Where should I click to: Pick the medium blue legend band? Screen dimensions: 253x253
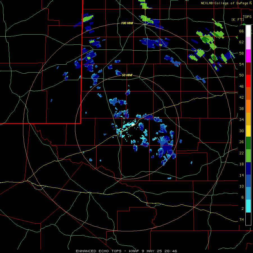tap(248, 181)
